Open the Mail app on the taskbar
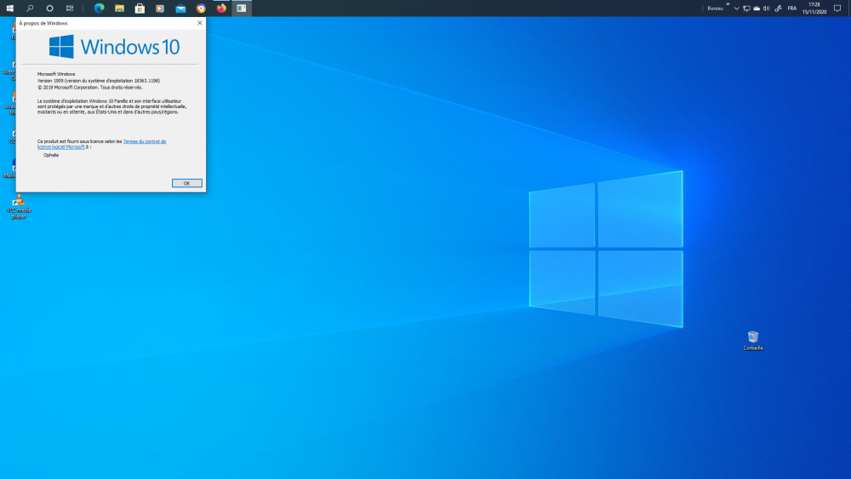The width and height of the screenshot is (851, 479). 180,9
